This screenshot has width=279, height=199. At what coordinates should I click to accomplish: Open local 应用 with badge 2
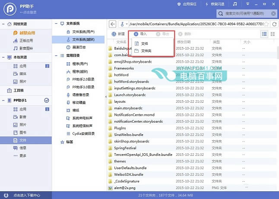[x=26, y=66]
